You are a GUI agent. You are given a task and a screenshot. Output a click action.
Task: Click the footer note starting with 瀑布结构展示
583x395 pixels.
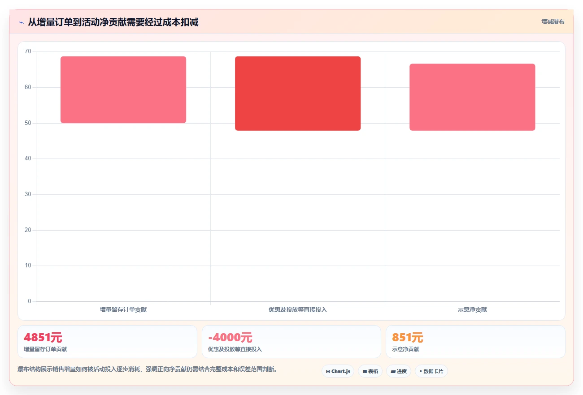148,369
